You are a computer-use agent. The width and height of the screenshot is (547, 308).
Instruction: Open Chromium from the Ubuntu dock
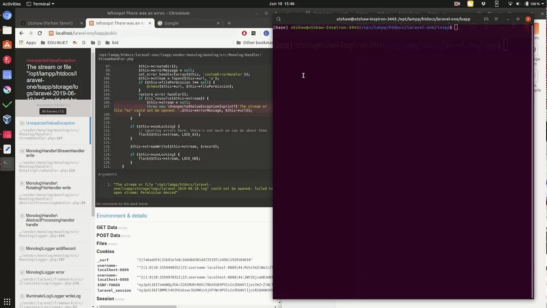(x=7, y=15)
